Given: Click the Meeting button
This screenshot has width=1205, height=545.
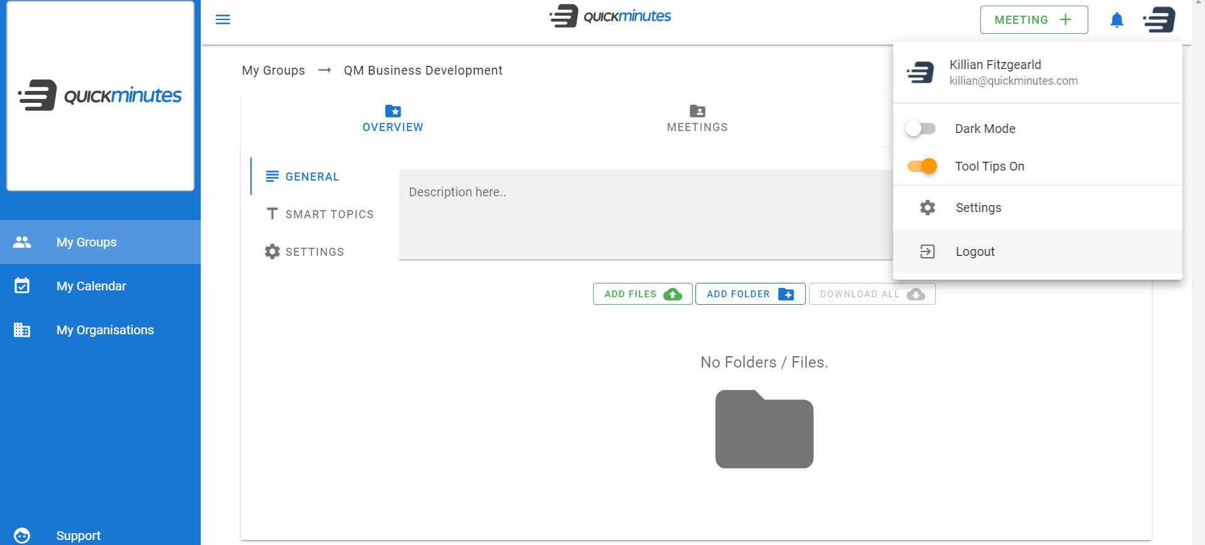Looking at the screenshot, I should click(1034, 19).
